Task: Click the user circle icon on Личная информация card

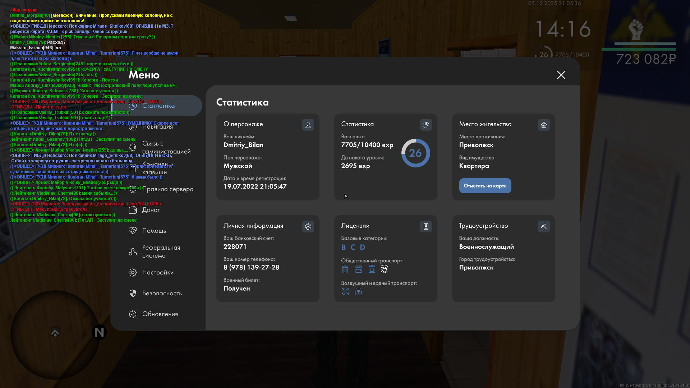Action: tap(308, 226)
